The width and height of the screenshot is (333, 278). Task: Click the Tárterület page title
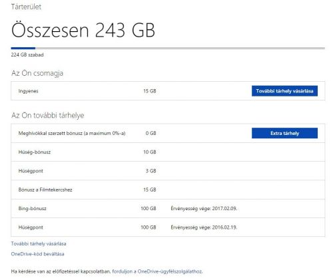(x=26, y=7)
